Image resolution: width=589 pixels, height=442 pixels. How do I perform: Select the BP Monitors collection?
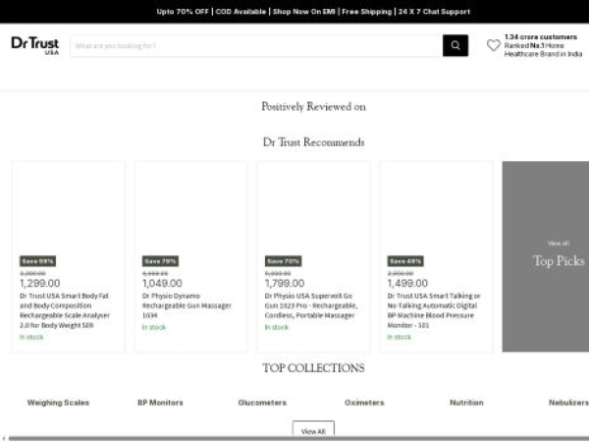[x=160, y=403]
